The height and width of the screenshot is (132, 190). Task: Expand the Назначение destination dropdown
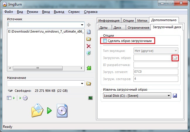[82, 84]
